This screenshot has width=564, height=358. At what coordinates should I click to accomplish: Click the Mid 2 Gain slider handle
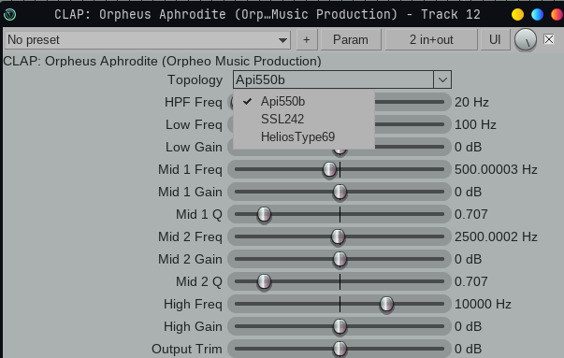coord(340,259)
